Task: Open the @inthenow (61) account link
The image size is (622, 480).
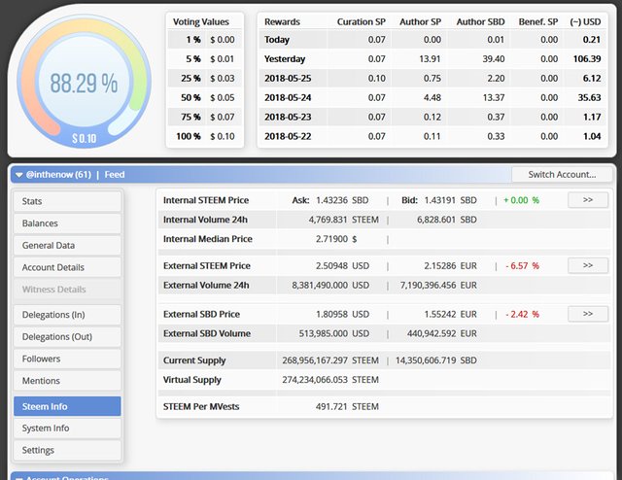Action: click(58, 175)
